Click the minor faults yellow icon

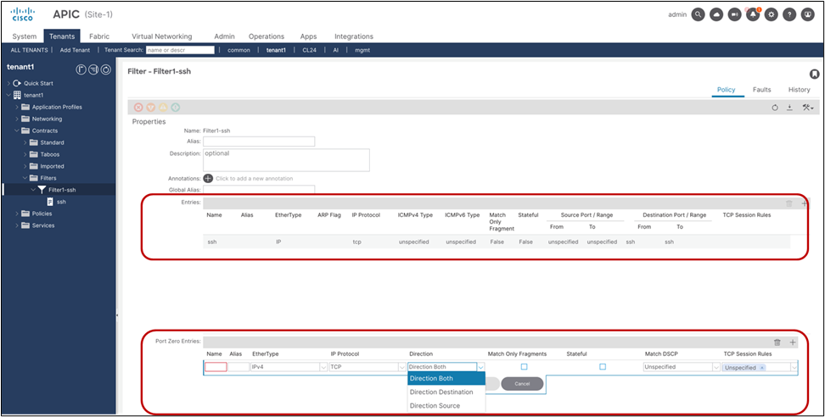coord(163,107)
